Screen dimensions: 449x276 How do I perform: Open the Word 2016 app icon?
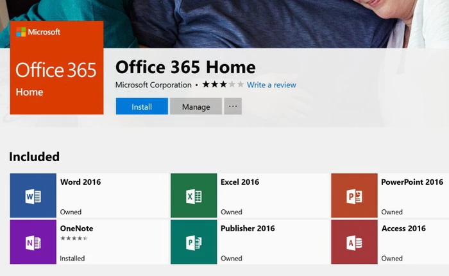pyautogui.click(x=33, y=196)
